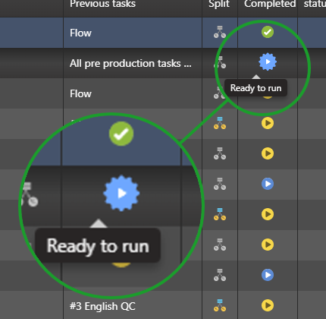
Task: Click blue round play icon above the lowest one
Action: (x=268, y=184)
